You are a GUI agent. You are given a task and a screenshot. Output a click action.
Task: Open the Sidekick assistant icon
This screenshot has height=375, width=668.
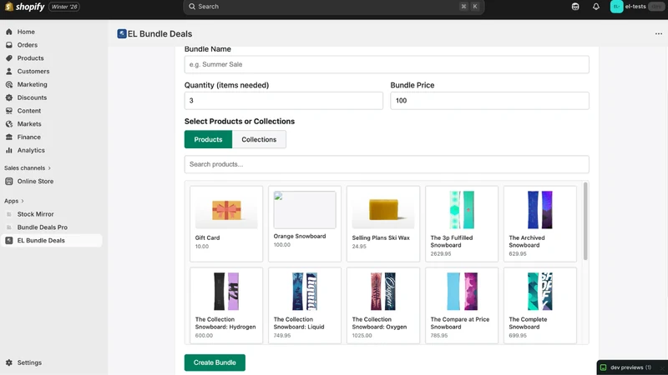575,7
